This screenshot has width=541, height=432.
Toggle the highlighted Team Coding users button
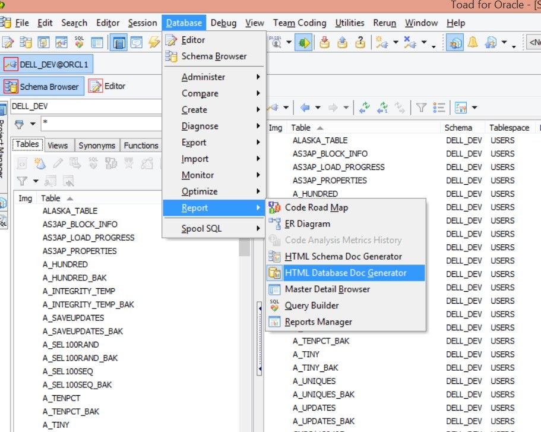pos(455,42)
